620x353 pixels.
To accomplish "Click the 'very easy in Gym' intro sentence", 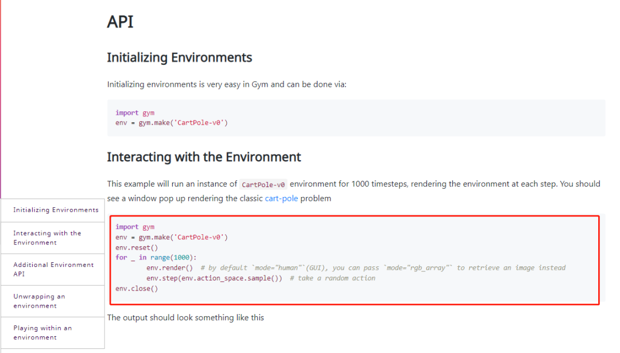I will [x=227, y=84].
